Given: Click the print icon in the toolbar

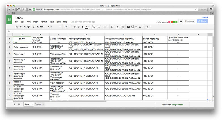Looking at the screenshot, I should (x=16, y=27).
